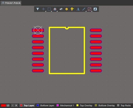
Task: Select the place pad tool
Action: coord(66,9)
